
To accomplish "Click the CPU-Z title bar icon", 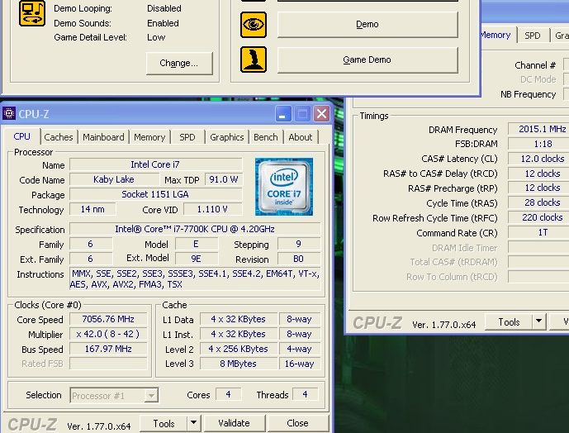I will [10, 114].
